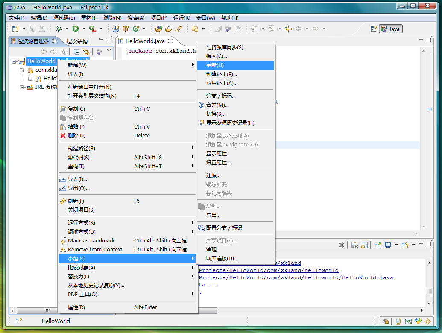Open the New Java Class dropdown arrow
This screenshot has width=442, height=333.
tap(144, 29)
